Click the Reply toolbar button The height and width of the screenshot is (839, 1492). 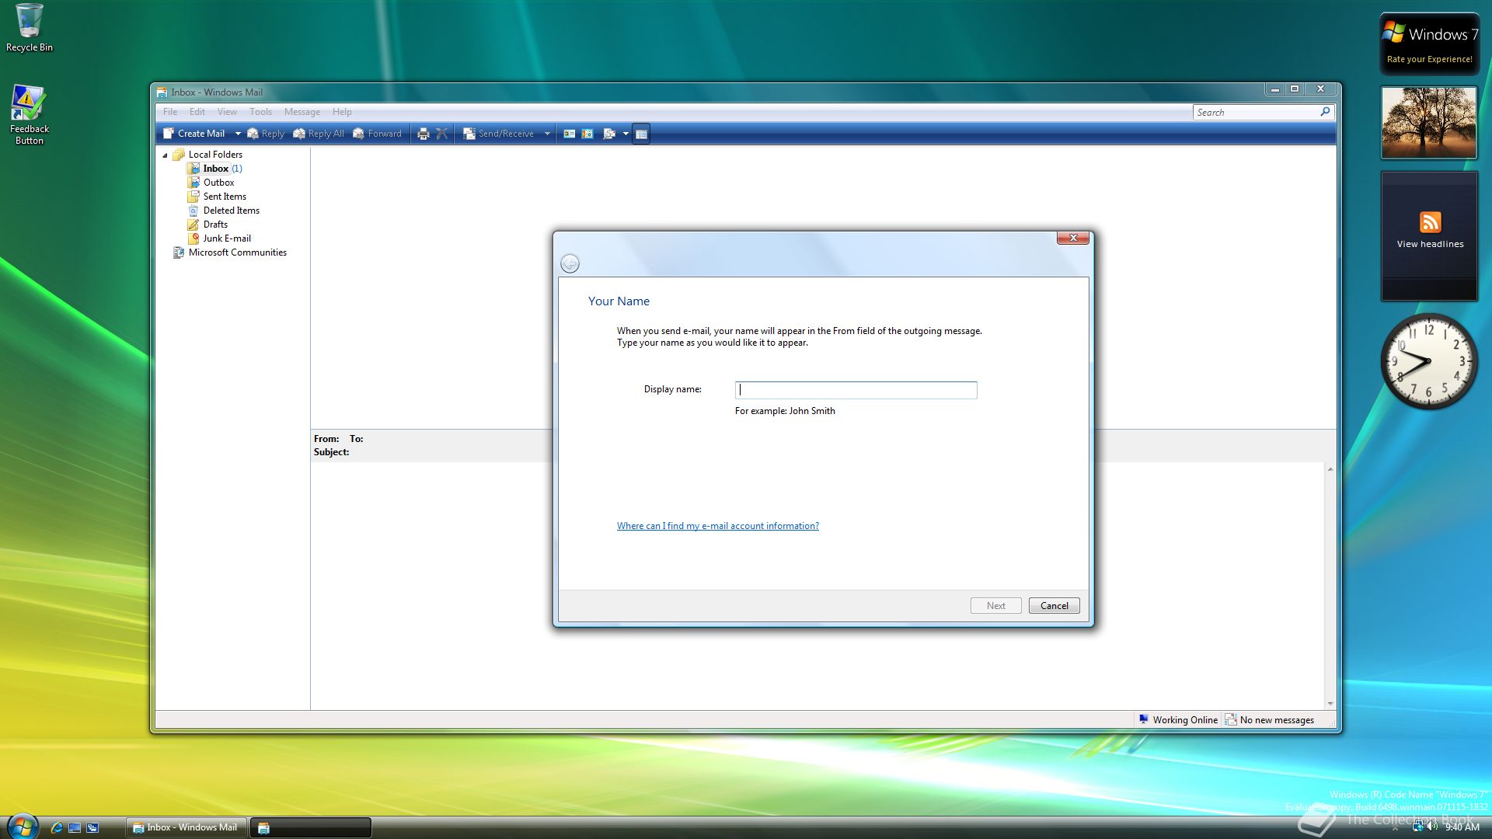(x=266, y=134)
